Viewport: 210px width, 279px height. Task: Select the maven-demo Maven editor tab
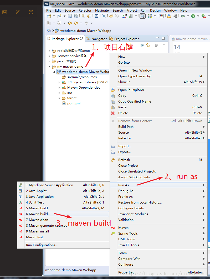[190, 39]
